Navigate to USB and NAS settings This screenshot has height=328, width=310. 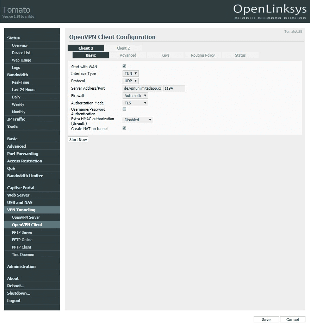click(x=19, y=202)
